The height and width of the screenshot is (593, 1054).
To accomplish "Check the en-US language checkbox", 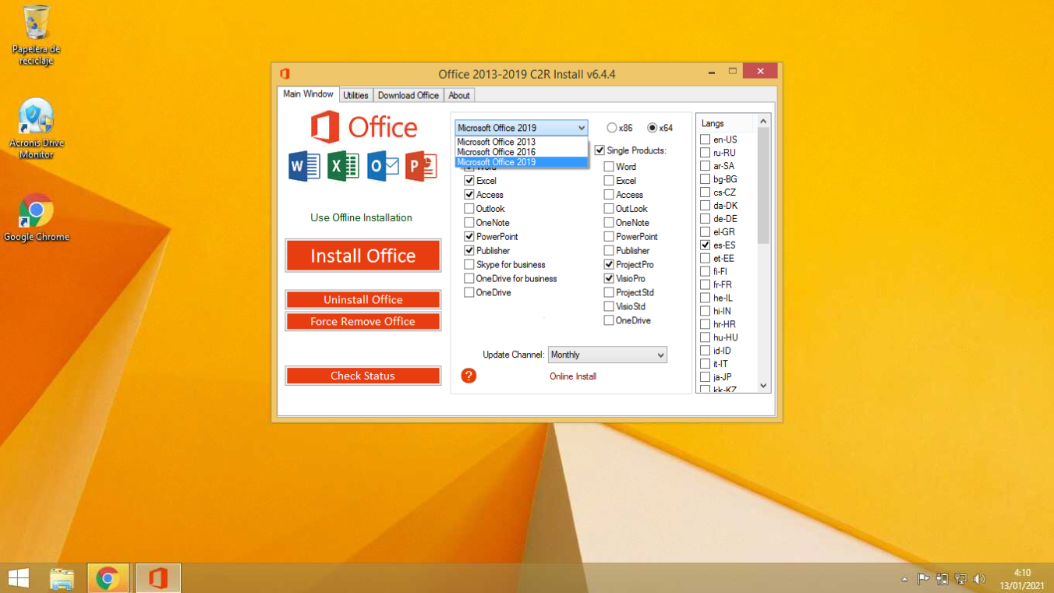I will (706, 139).
